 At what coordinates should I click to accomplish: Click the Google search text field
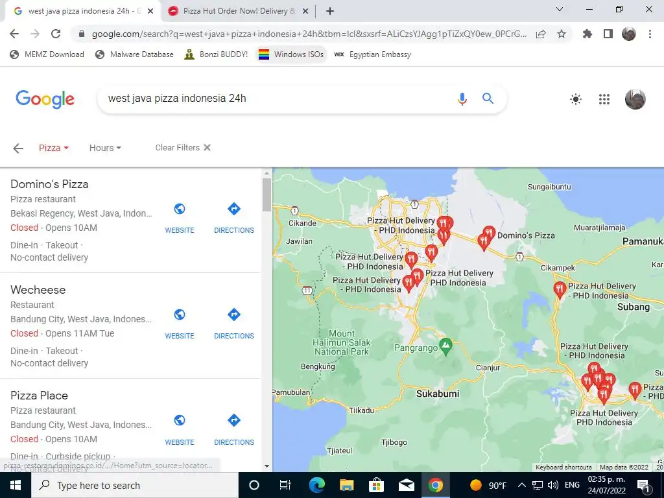(x=279, y=99)
